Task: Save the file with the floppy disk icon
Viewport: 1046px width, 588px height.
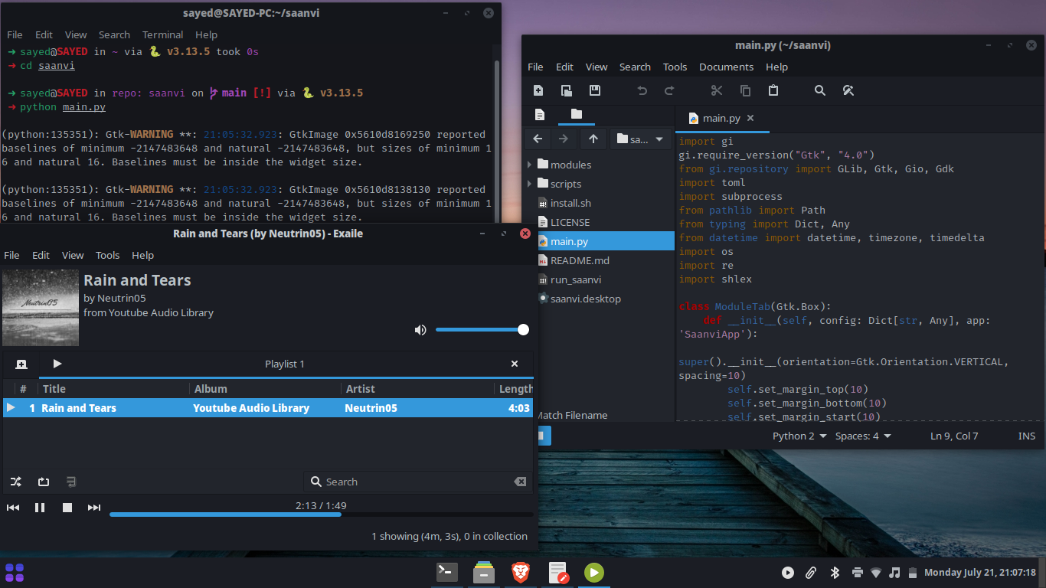Action: click(594, 90)
